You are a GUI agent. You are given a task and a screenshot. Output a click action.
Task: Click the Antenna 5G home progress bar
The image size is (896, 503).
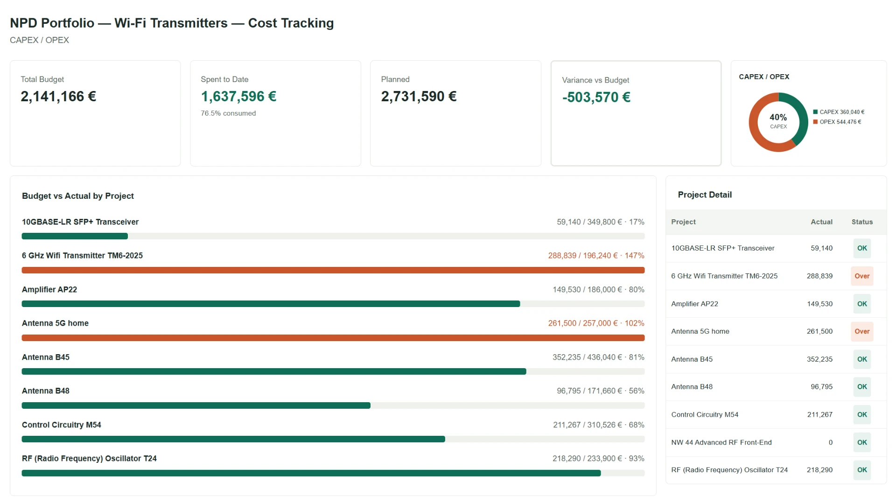(333, 338)
